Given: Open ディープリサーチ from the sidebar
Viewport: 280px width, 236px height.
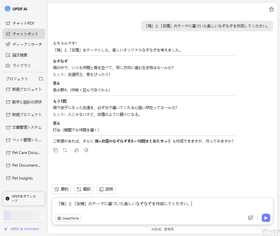Looking at the screenshot, I should [x=24, y=44].
